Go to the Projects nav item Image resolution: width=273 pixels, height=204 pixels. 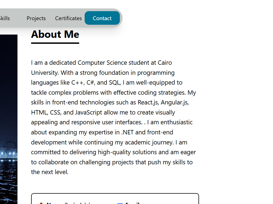(36, 18)
